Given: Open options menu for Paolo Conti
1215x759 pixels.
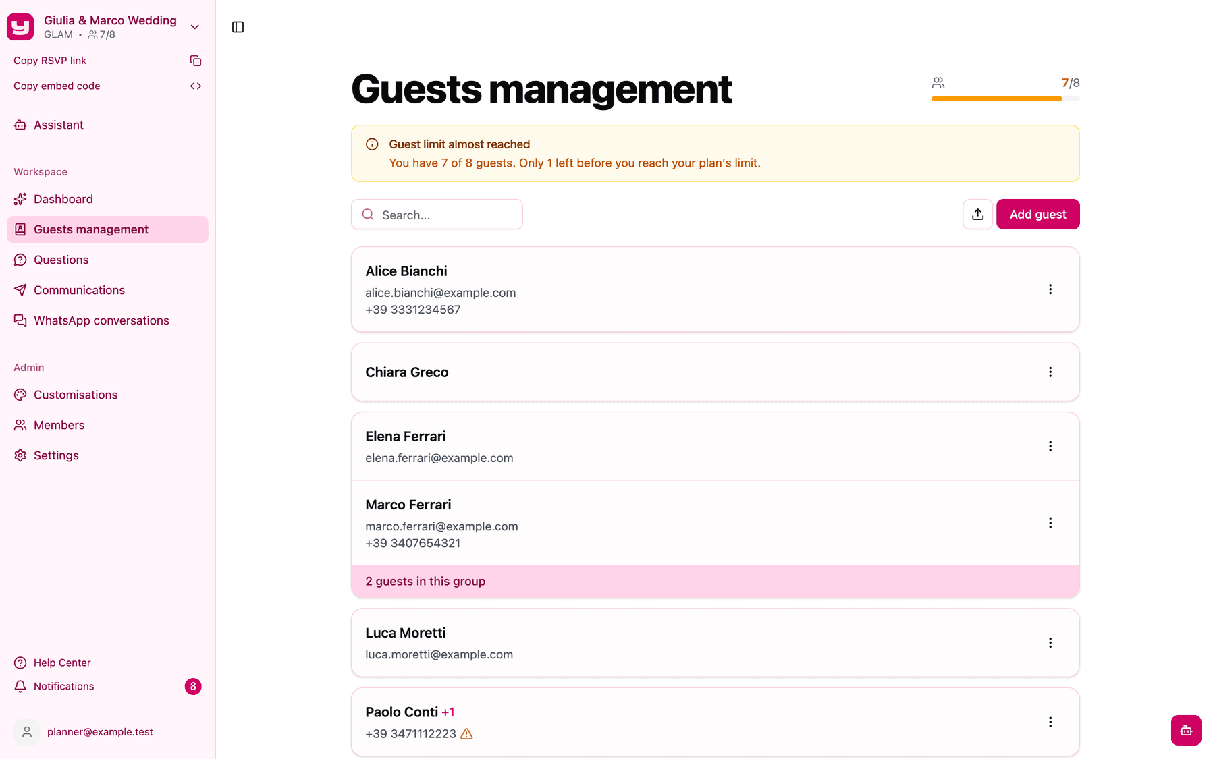Looking at the screenshot, I should (1050, 722).
